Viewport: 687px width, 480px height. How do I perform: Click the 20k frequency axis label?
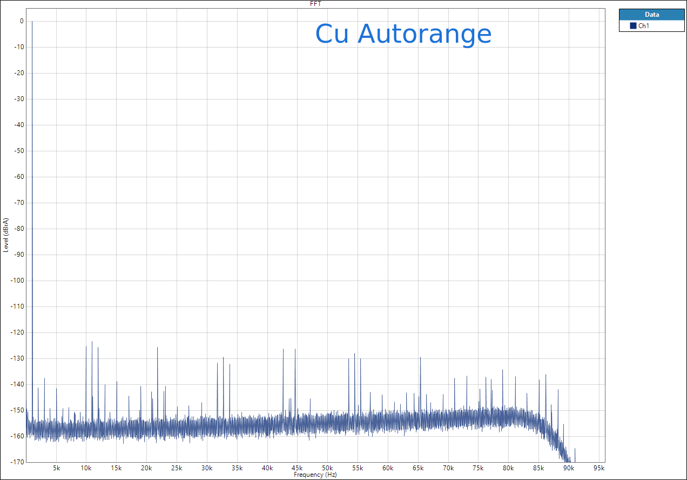tap(146, 468)
